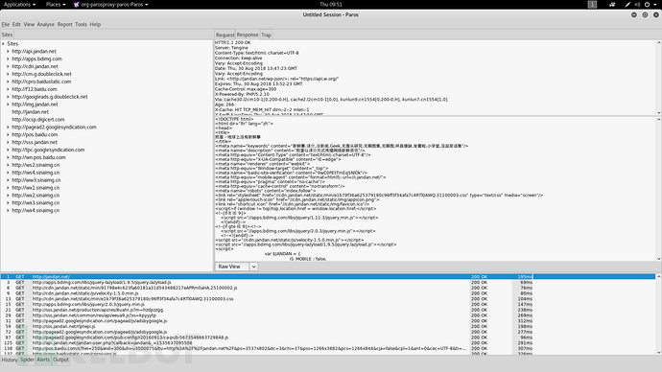Viewport: 662px width, 372px height.
Task: Open the View menu
Action: [x=29, y=25]
